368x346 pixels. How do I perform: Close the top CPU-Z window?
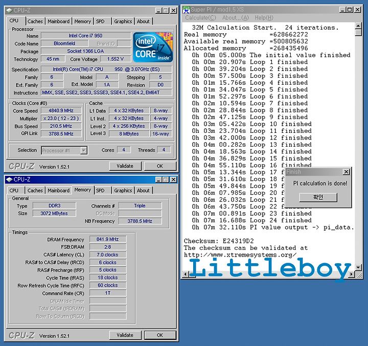point(173,10)
